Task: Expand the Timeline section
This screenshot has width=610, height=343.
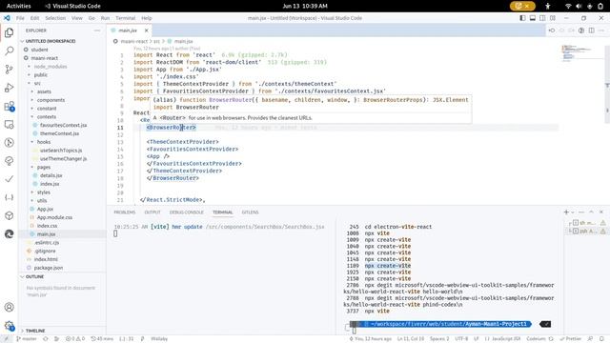Action: click(x=35, y=331)
